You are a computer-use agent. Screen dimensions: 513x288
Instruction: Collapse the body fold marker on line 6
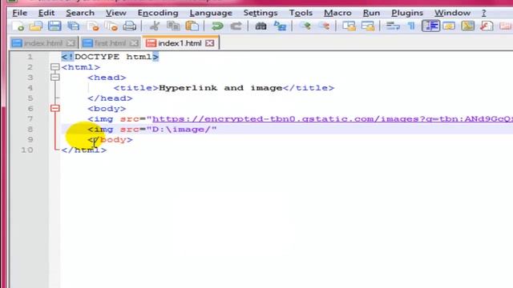pos(55,108)
